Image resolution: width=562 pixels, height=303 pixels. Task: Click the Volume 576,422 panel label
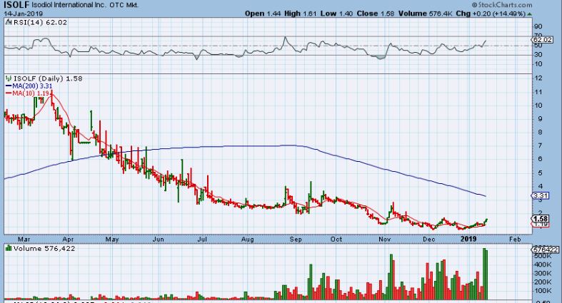44,248
